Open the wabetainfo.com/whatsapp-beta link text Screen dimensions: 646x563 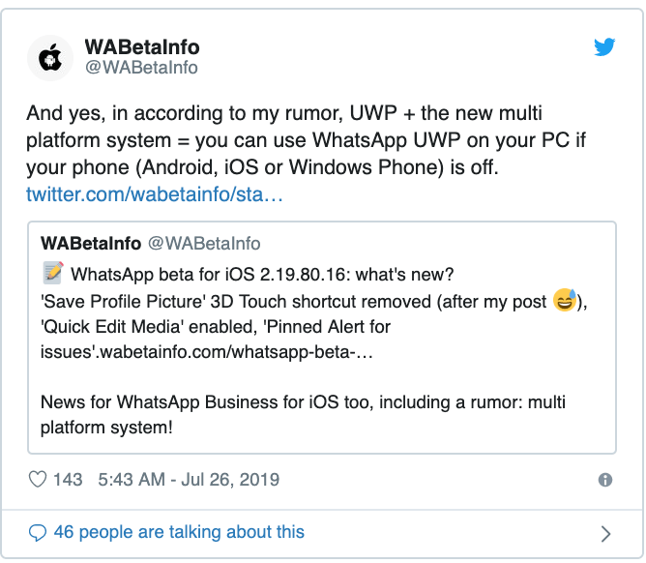point(237,352)
